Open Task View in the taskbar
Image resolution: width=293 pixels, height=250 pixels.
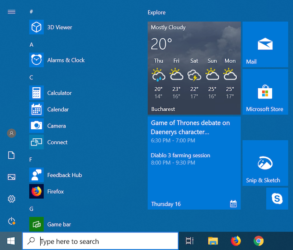click(189, 241)
